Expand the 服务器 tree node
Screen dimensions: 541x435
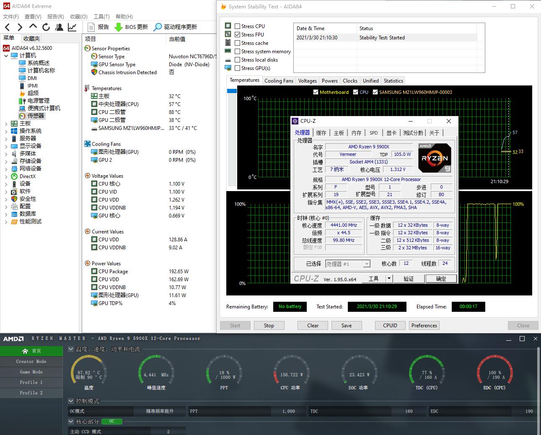(x=6, y=139)
